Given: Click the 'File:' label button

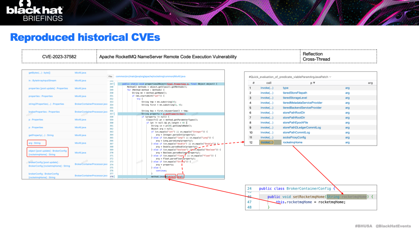Looking at the screenshot, I should click(x=110, y=77).
